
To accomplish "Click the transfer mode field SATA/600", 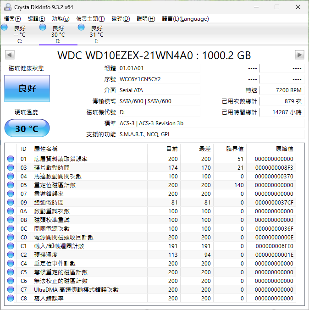I will (x=159, y=101).
